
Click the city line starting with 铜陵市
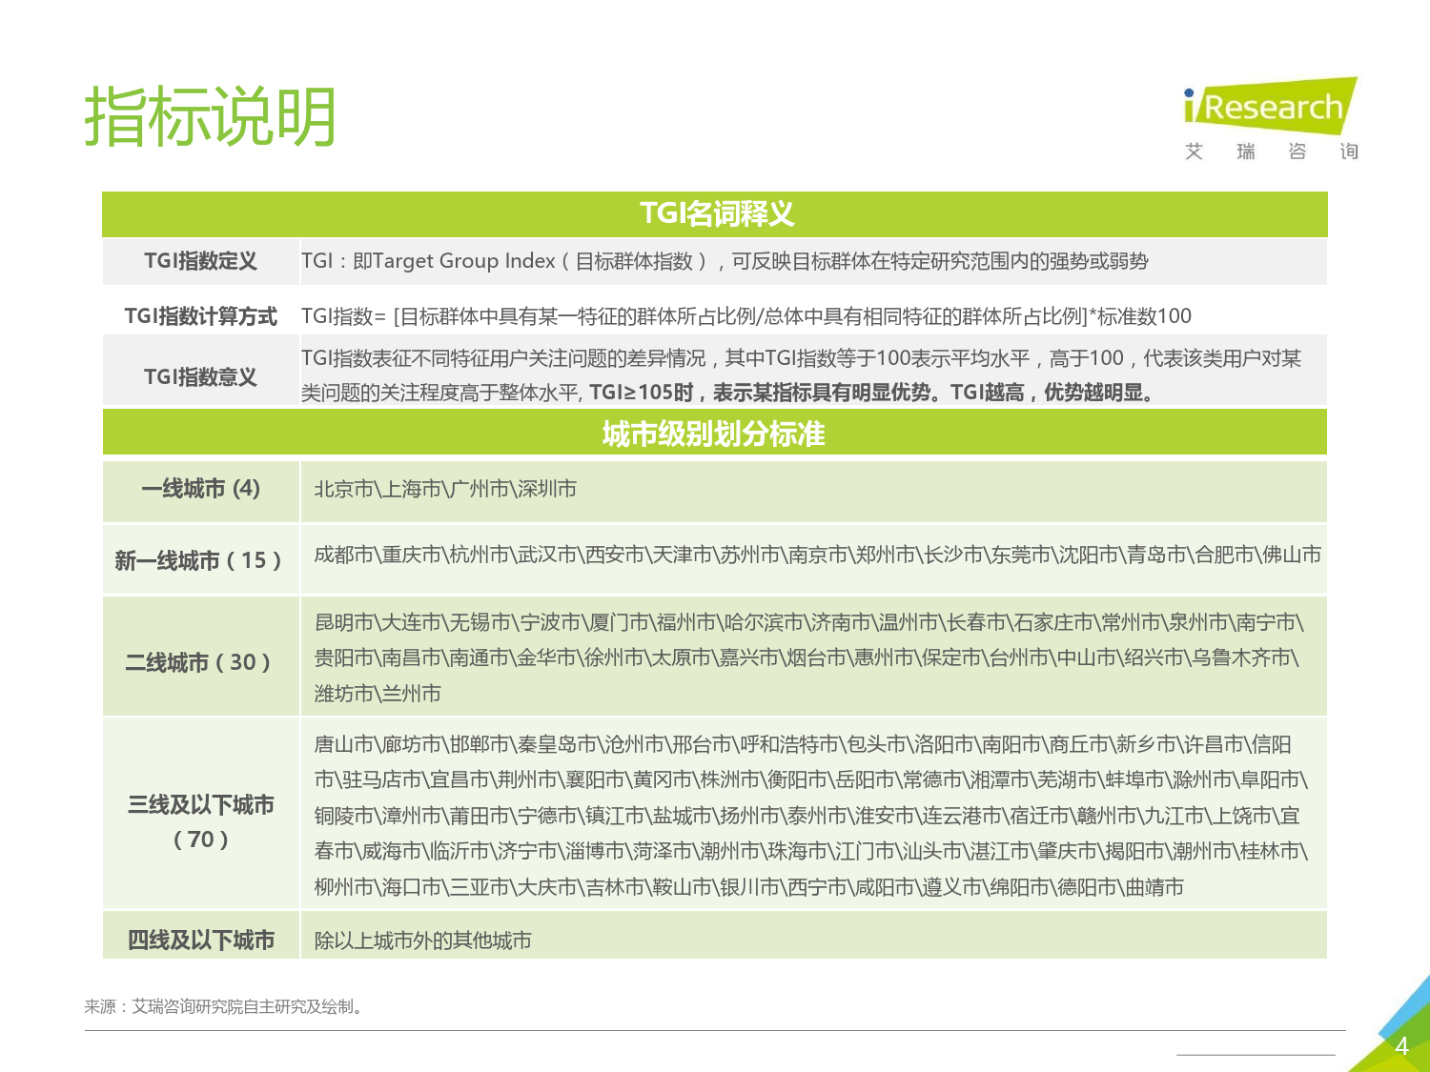[x=807, y=816]
